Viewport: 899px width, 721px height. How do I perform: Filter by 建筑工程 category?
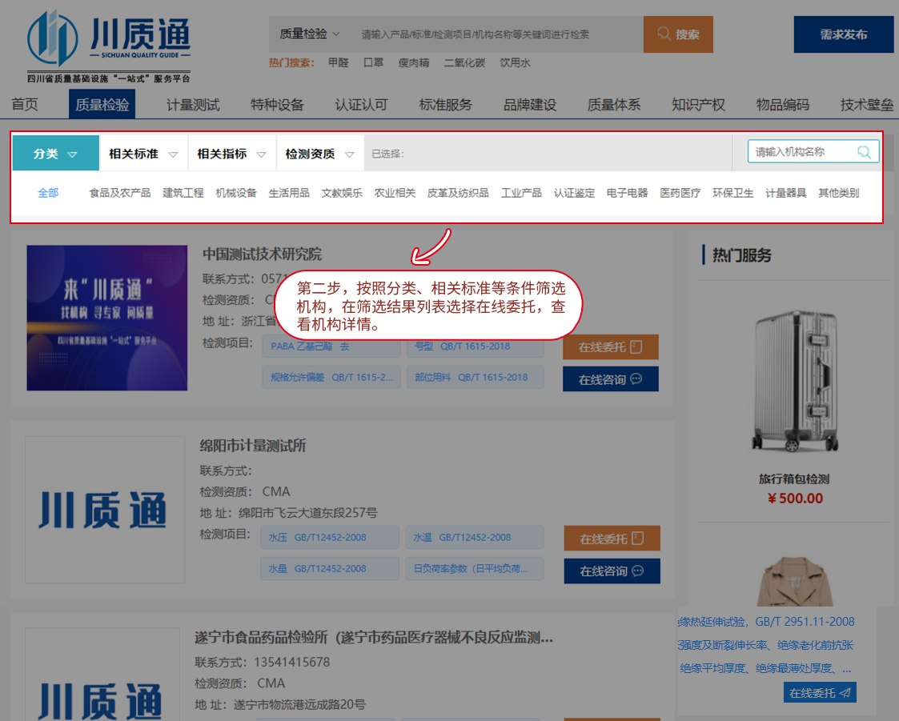(183, 193)
